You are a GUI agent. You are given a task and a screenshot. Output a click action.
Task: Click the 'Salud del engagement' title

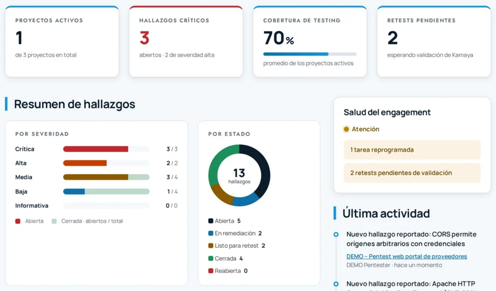click(387, 112)
